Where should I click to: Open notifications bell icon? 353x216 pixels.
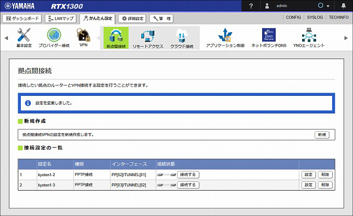343,6
